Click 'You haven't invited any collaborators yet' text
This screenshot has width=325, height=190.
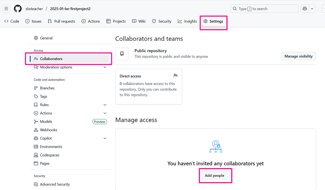(x=216, y=164)
